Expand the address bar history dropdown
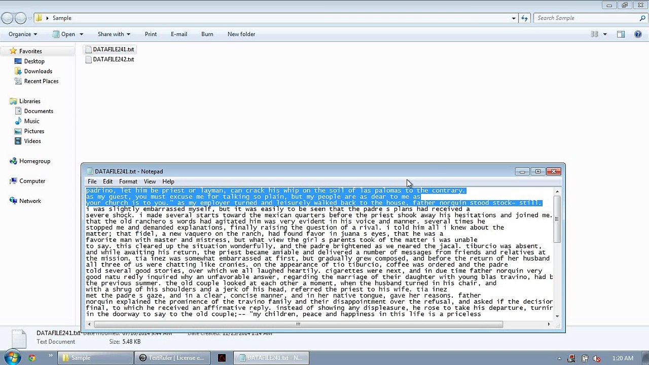The width and height of the screenshot is (649, 365). (514, 18)
